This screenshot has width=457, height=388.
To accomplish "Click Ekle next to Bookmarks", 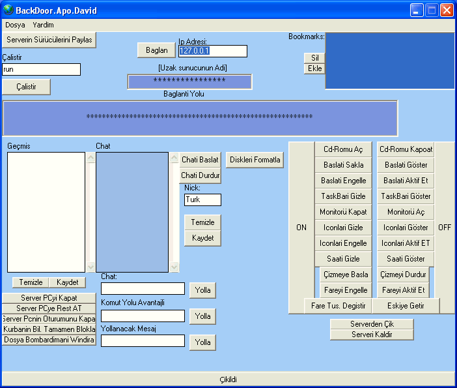I will [314, 68].
